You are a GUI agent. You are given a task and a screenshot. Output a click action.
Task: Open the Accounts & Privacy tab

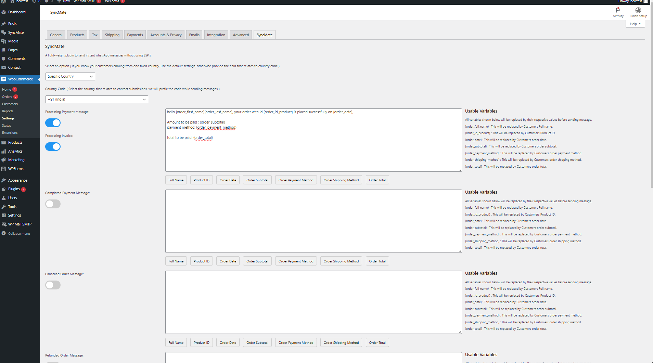(166, 35)
